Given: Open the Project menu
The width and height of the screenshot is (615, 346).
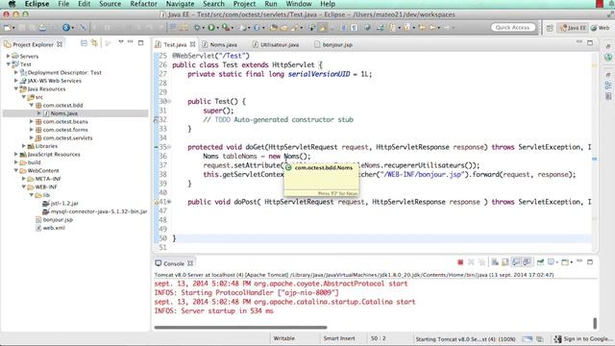Looking at the screenshot, I should click(x=244, y=4).
